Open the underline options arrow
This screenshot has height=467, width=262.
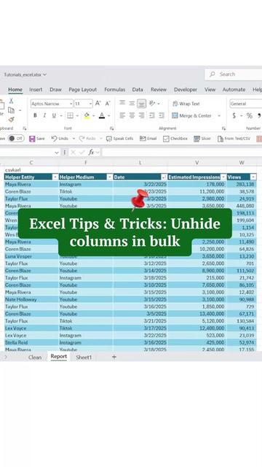(x=61, y=116)
